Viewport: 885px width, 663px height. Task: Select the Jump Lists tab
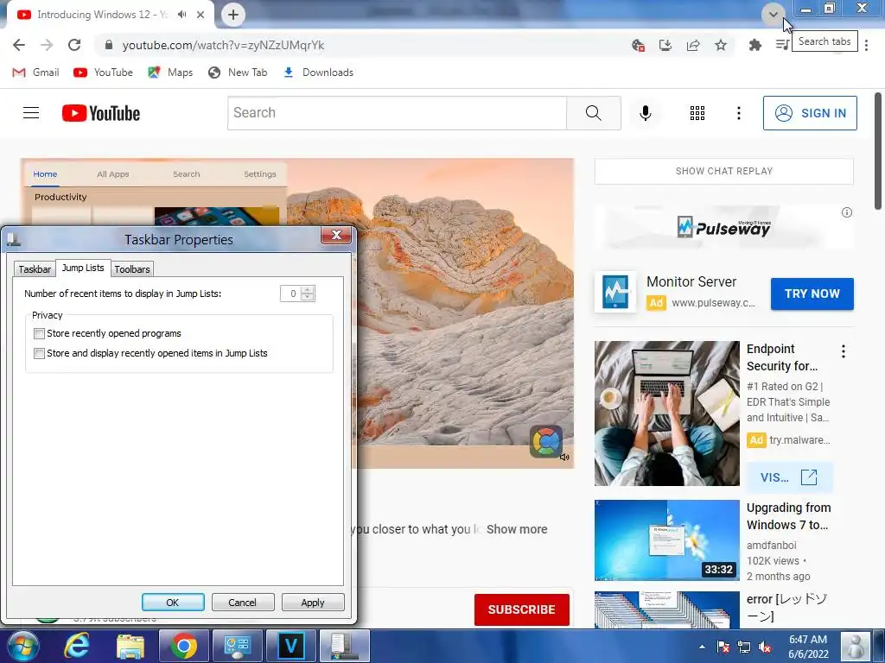(83, 268)
